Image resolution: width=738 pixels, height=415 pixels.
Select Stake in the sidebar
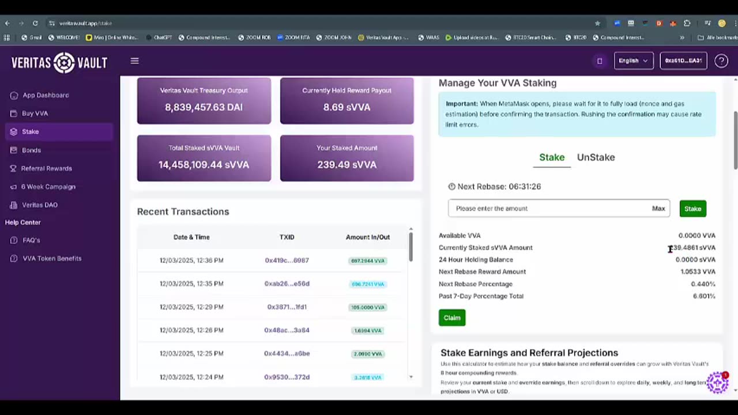[58, 131]
